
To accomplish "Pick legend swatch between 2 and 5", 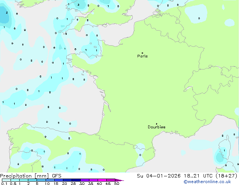I will [x=32, y=180].
